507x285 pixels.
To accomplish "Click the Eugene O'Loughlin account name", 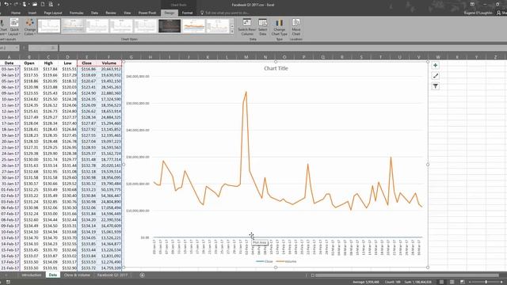I will pyautogui.click(x=478, y=13).
